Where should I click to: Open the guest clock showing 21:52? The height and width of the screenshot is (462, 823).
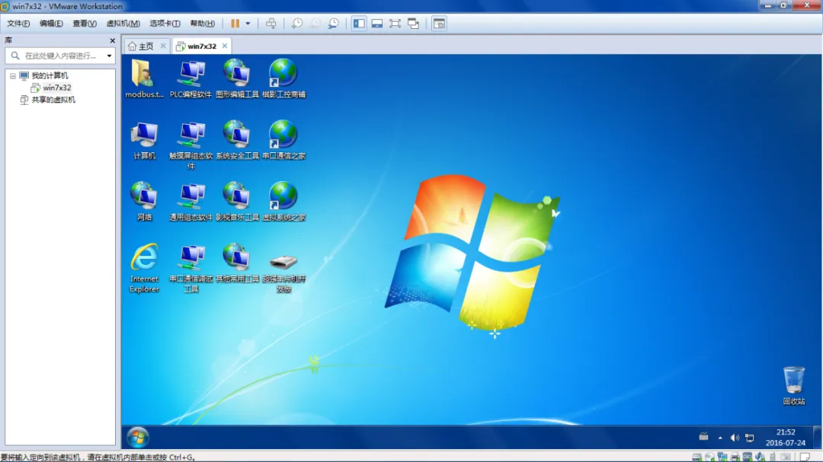785,438
